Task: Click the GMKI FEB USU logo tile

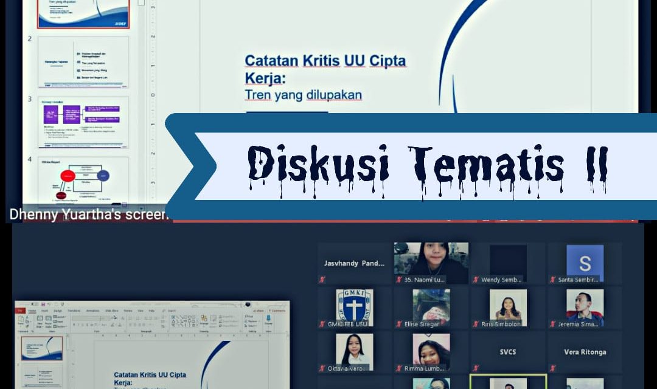Action: (355, 308)
